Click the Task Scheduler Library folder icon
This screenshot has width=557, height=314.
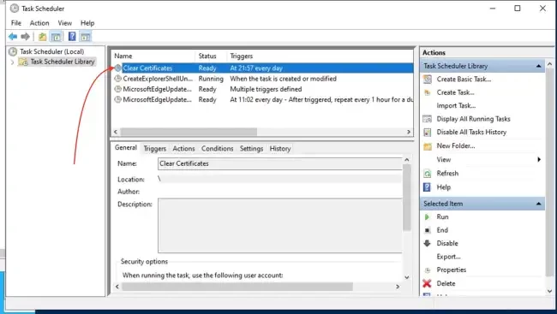23,62
